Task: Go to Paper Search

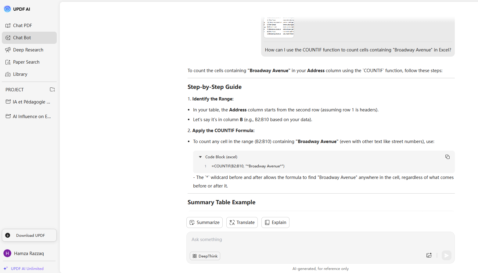Action: click(x=29, y=62)
